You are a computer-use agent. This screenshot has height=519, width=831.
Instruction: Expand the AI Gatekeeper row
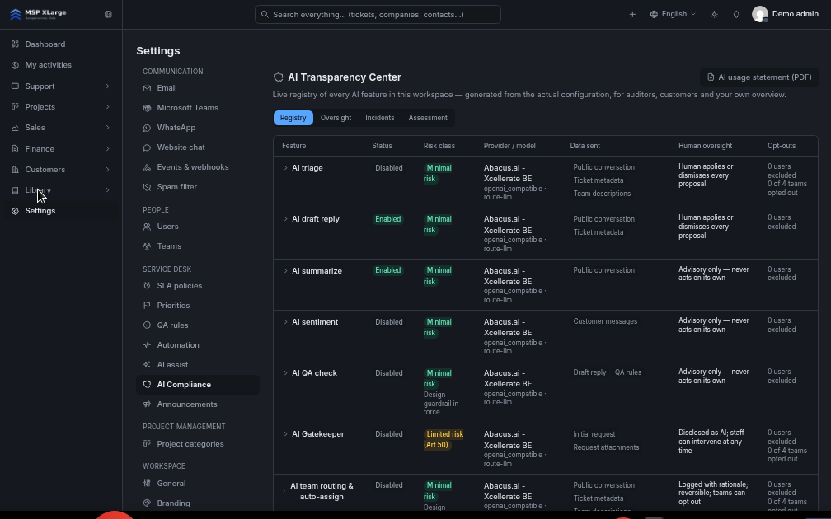285,433
